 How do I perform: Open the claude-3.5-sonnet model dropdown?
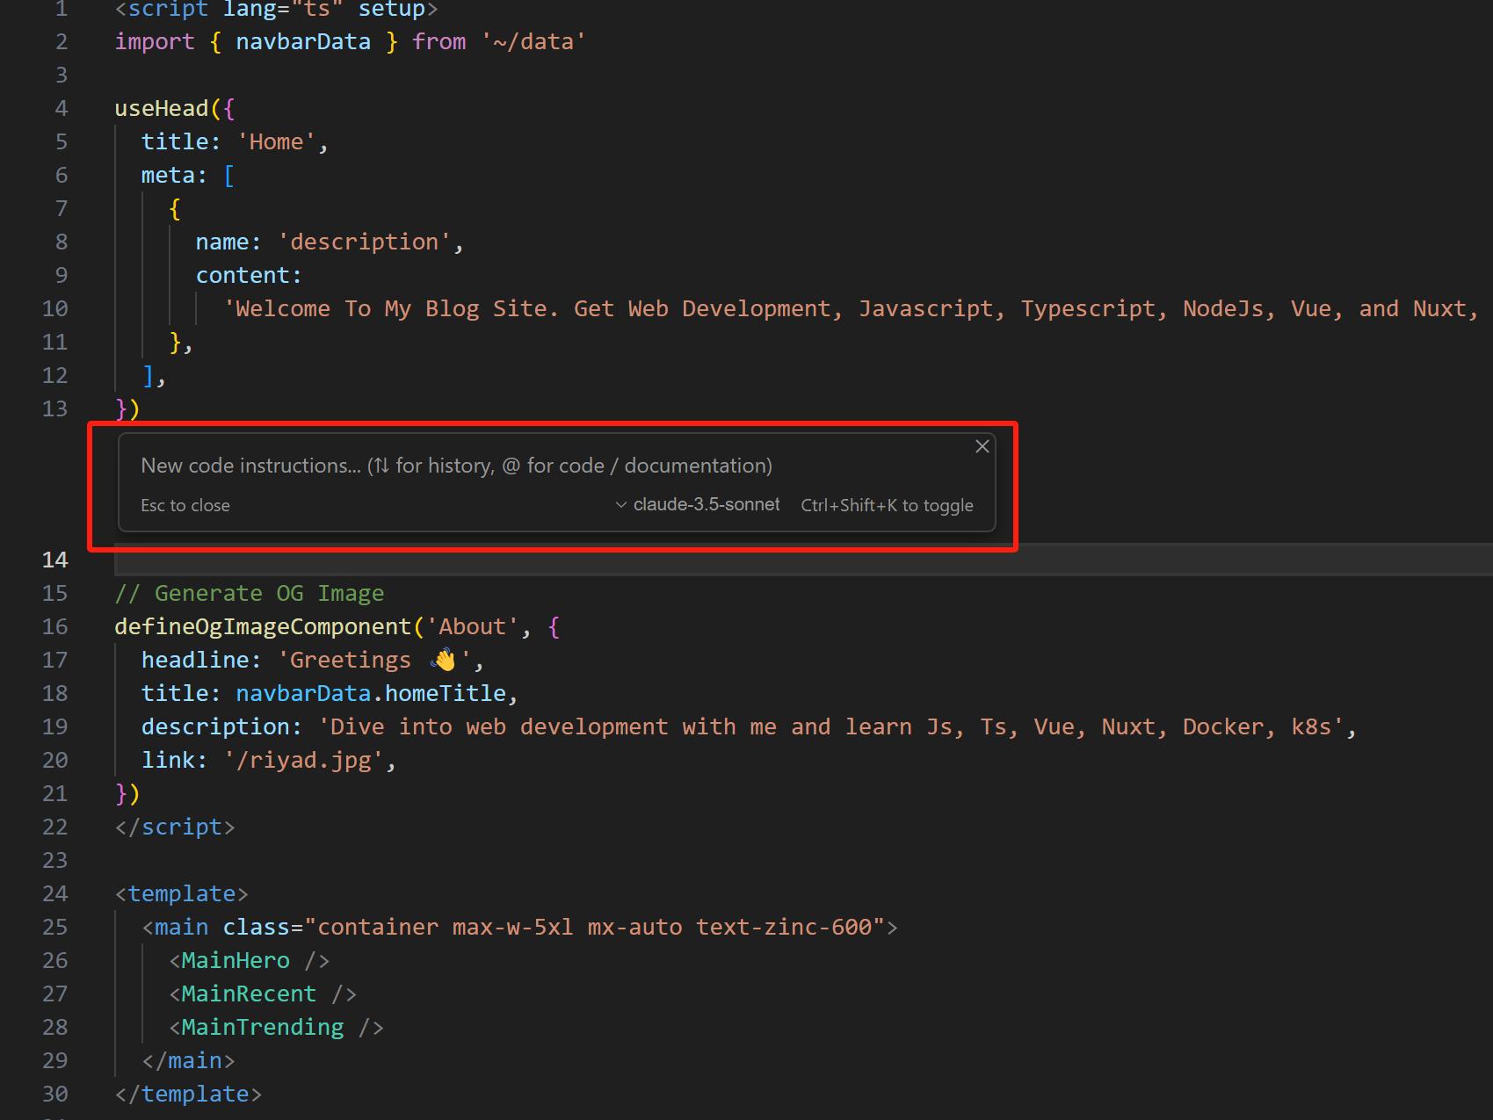[x=698, y=504]
